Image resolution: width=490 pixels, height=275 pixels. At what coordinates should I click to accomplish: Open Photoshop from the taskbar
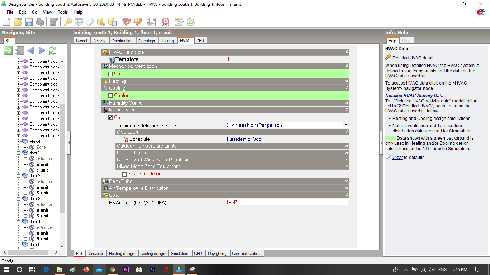coord(152,270)
